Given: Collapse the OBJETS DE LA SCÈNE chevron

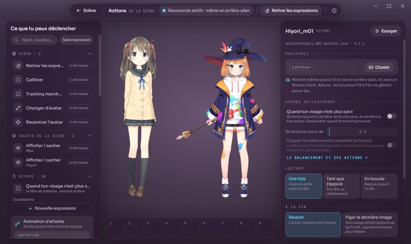Looking at the screenshot, I should pos(90,136).
